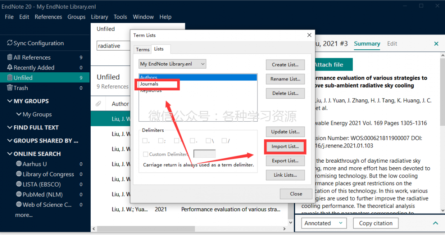Click the LISTA (EBSCO) globe icon
The image size is (445, 235).
(19, 184)
